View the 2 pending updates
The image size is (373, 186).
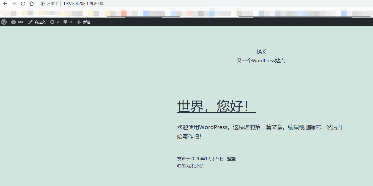54,22
